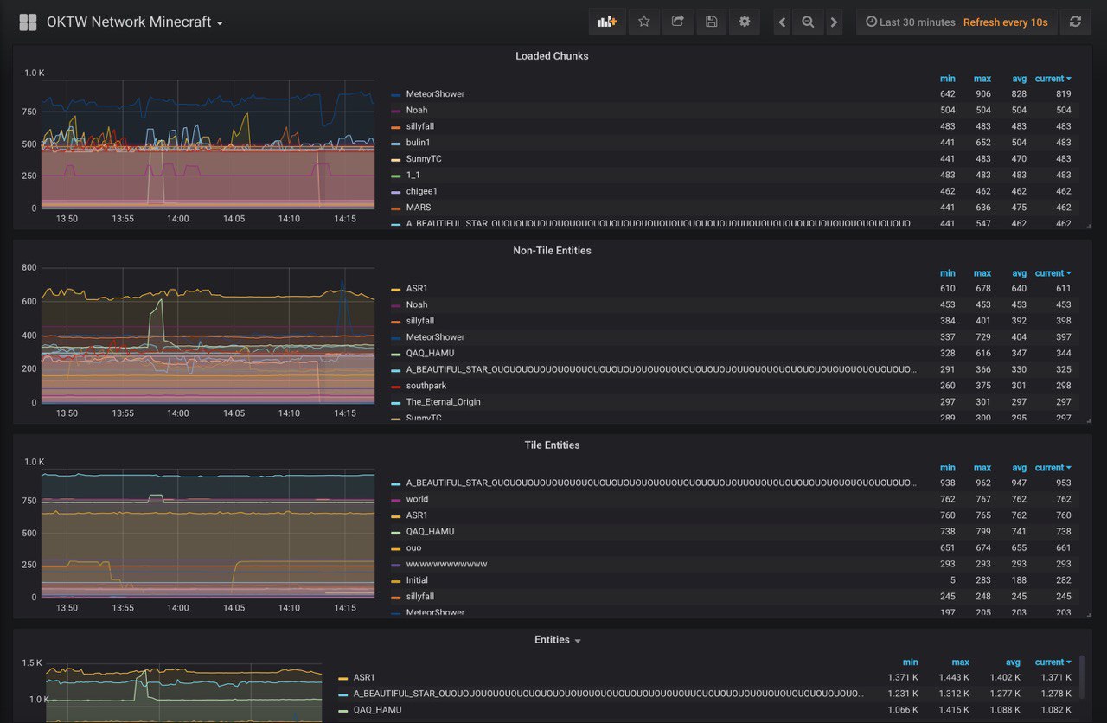
Task: Zoom out the time range
Action: pyautogui.click(x=808, y=22)
